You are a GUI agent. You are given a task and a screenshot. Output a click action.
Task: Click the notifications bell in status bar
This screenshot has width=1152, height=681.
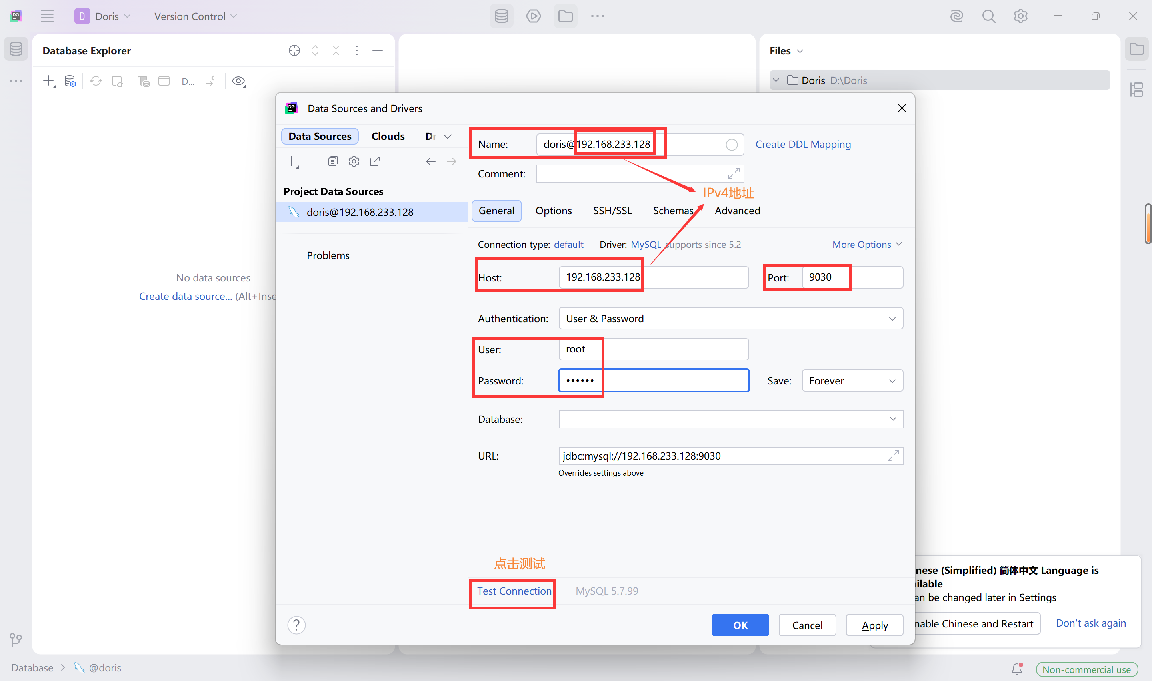[x=1016, y=669]
